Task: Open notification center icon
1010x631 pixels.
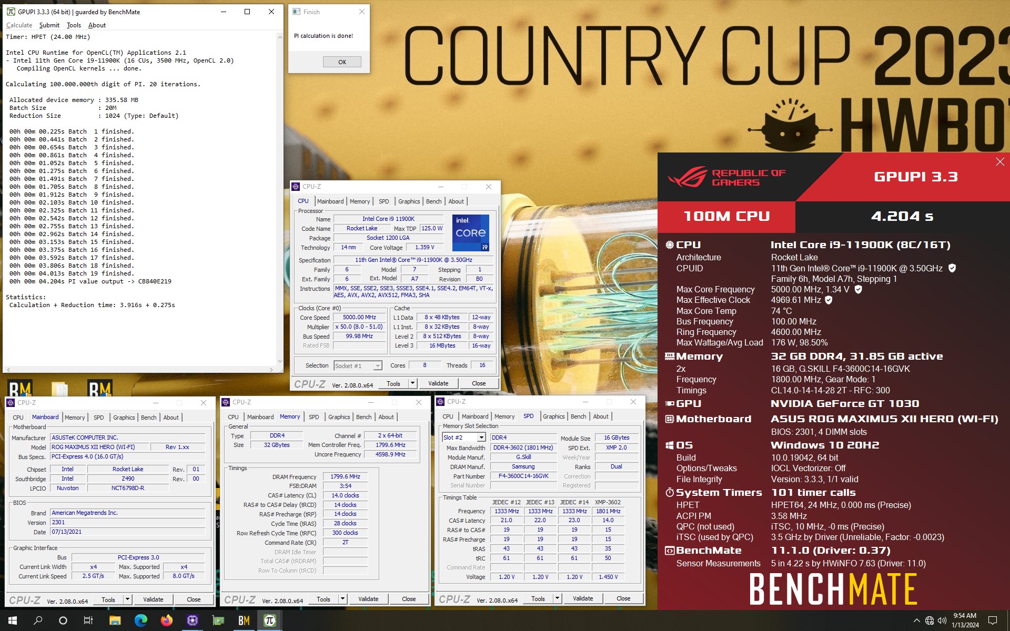Action: pos(993,620)
